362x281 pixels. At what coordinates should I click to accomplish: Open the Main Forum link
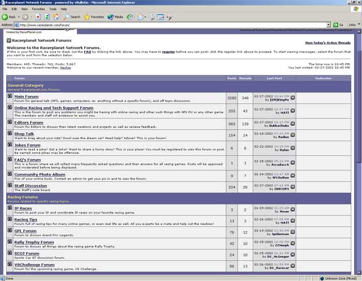click(x=27, y=96)
